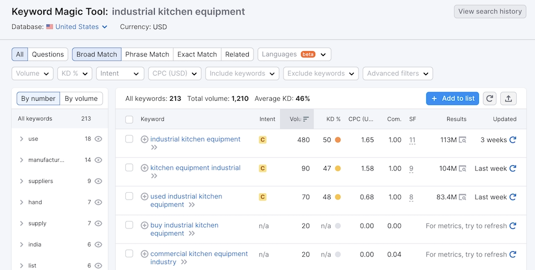Viewport: 535px width, 270px height.
Task: Click the refresh keywords button near Add to list
Action: 490,98
